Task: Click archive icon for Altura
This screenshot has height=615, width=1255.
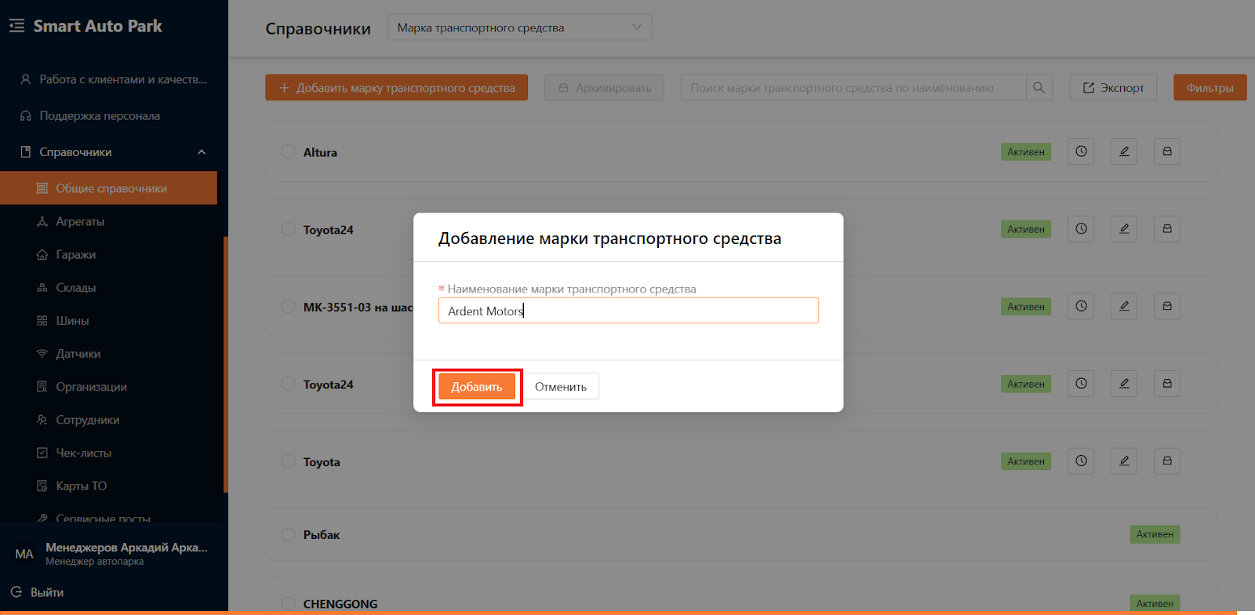Action: click(x=1167, y=151)
